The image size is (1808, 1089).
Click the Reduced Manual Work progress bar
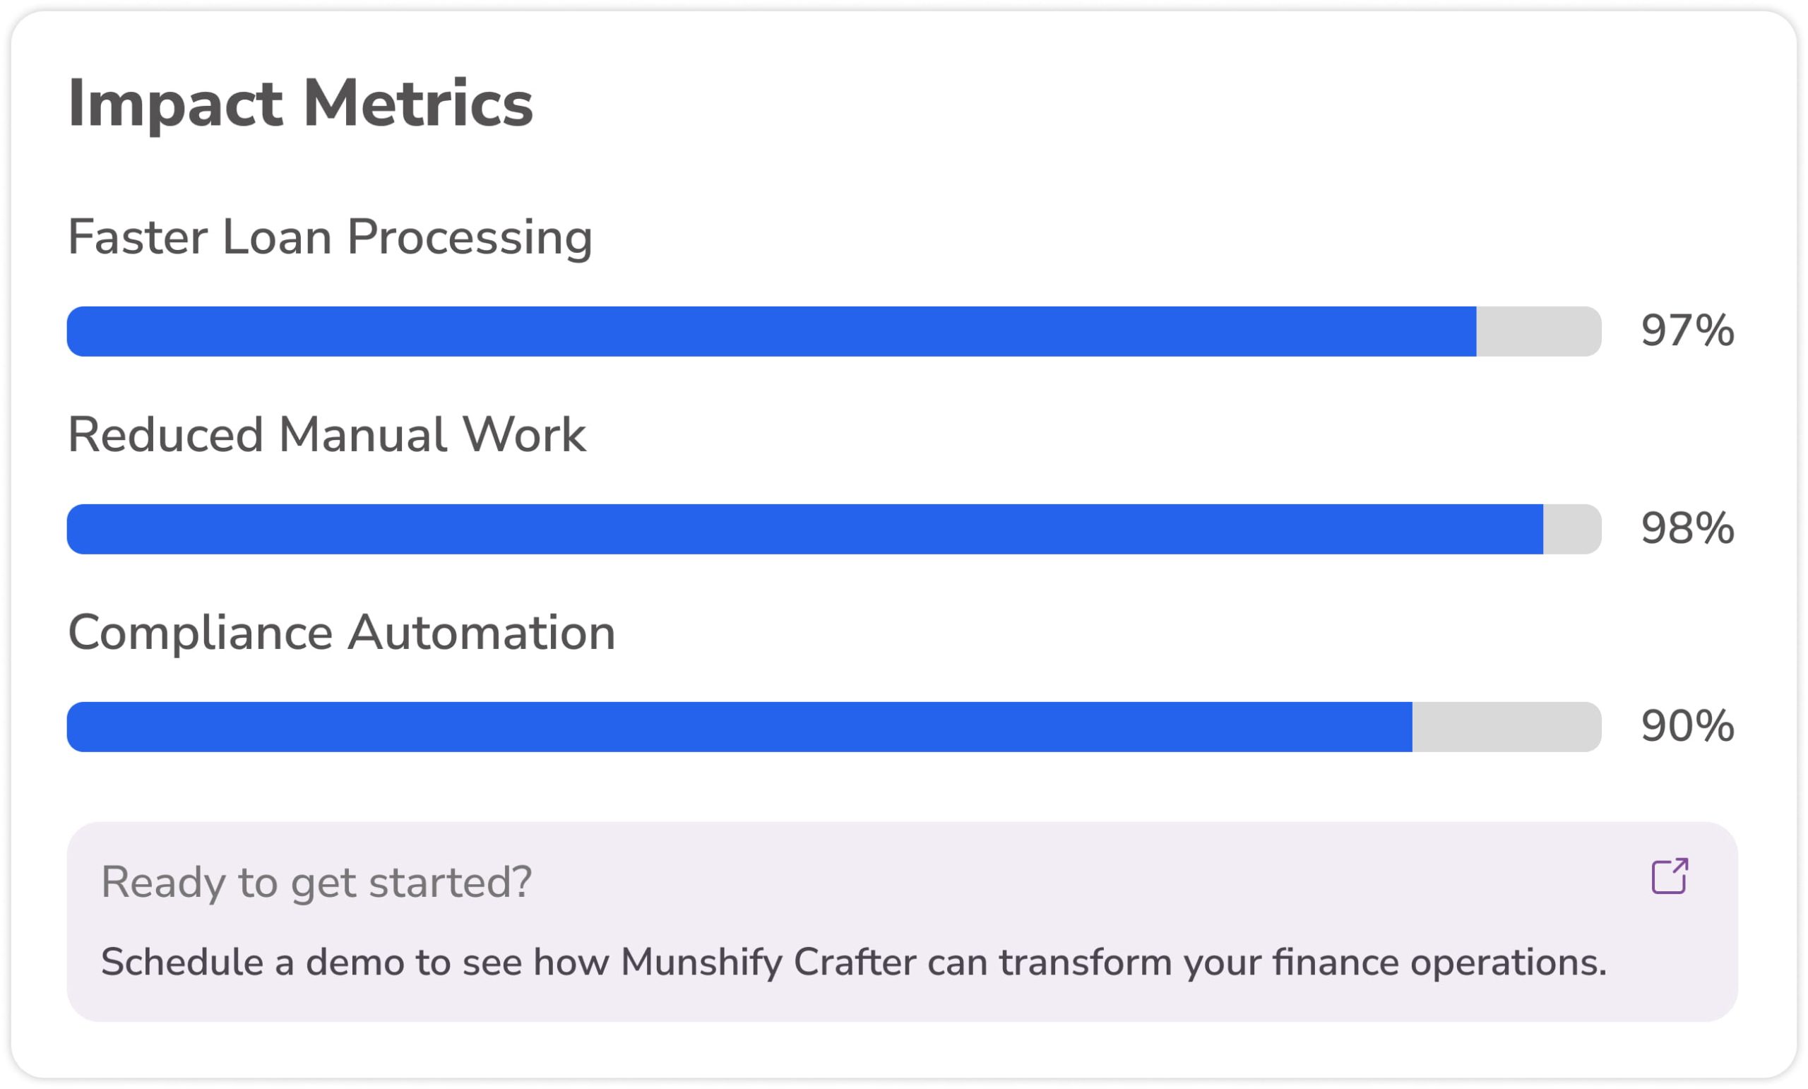tap(834, 529)
